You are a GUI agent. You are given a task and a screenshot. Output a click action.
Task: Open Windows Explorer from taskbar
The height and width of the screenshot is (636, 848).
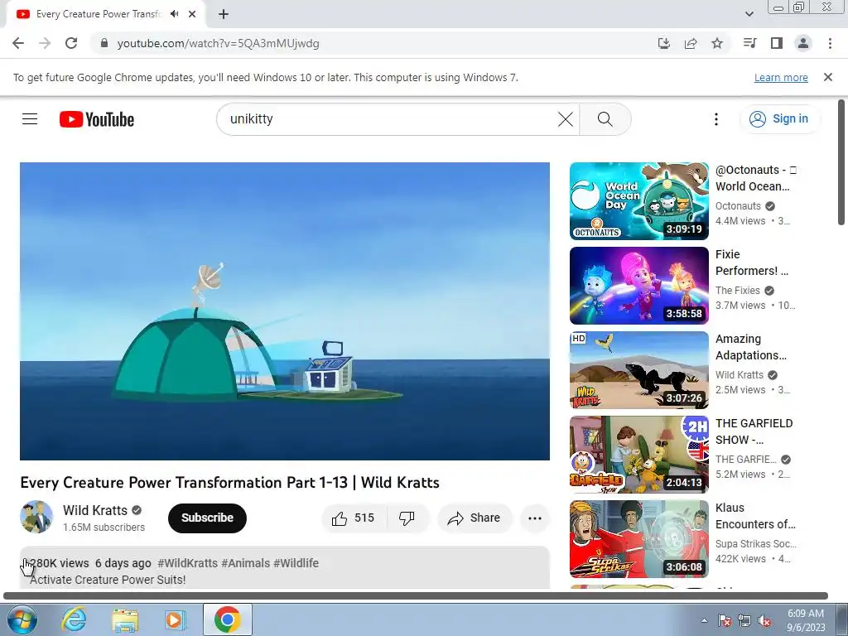125,619
